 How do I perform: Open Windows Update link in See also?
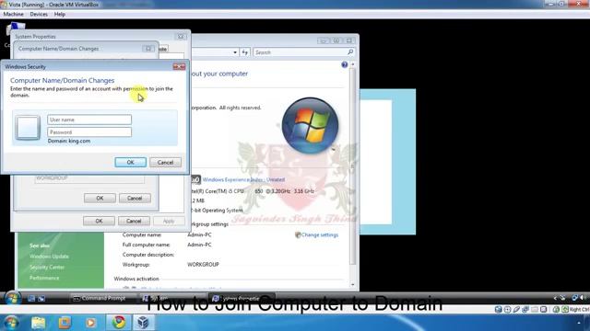49,257
